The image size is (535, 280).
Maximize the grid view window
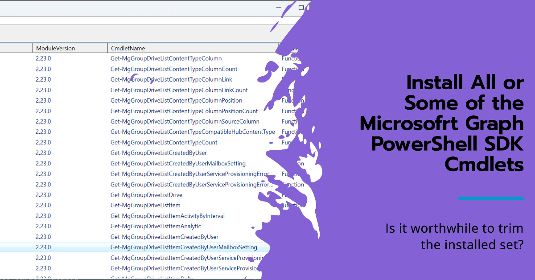(301, 8)
